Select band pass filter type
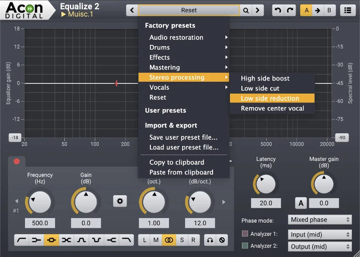Viewport: 360px width, 257px height. [81, 240]
